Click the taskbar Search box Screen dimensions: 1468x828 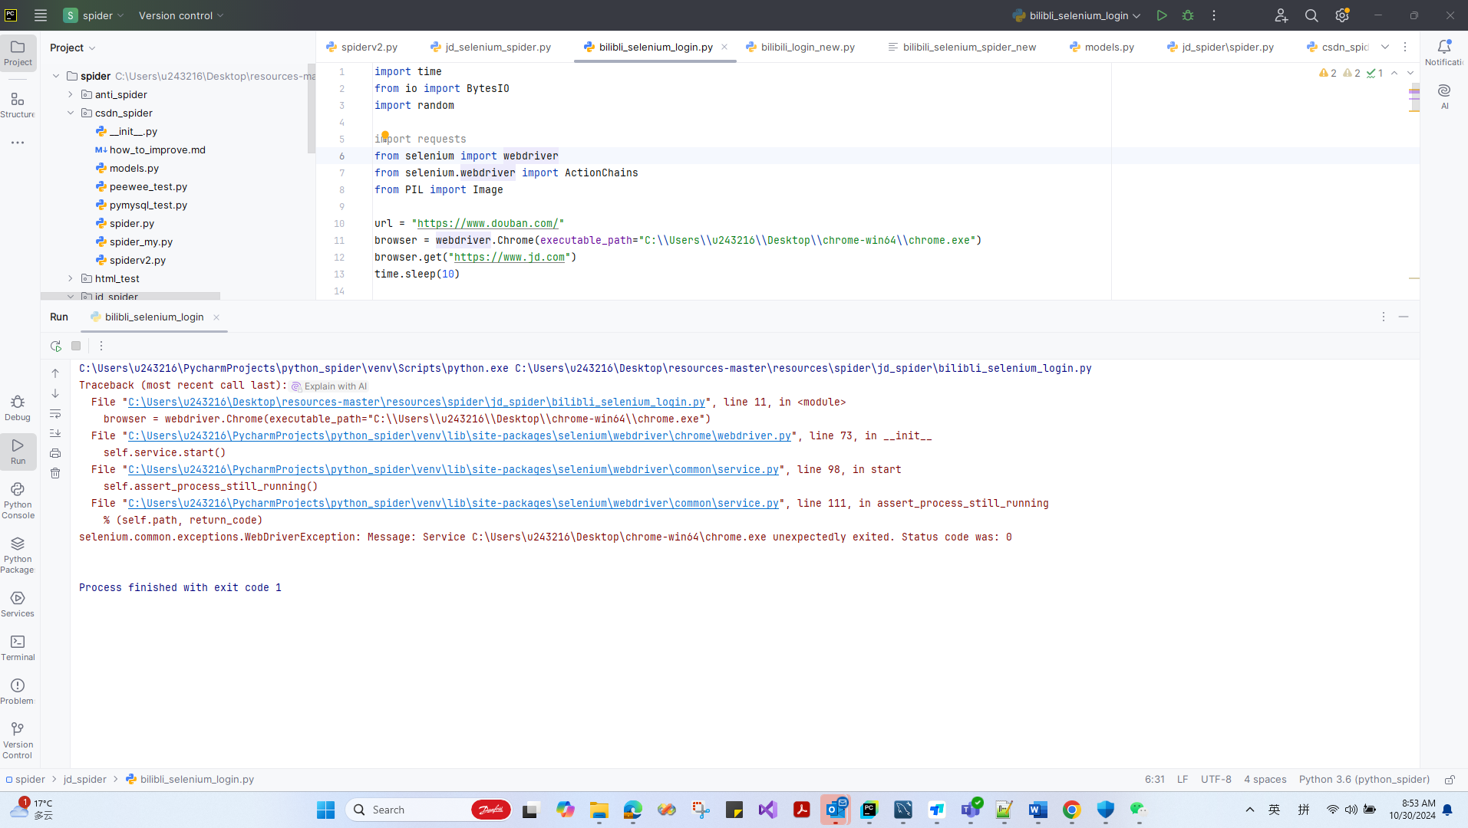pos(429,810)
